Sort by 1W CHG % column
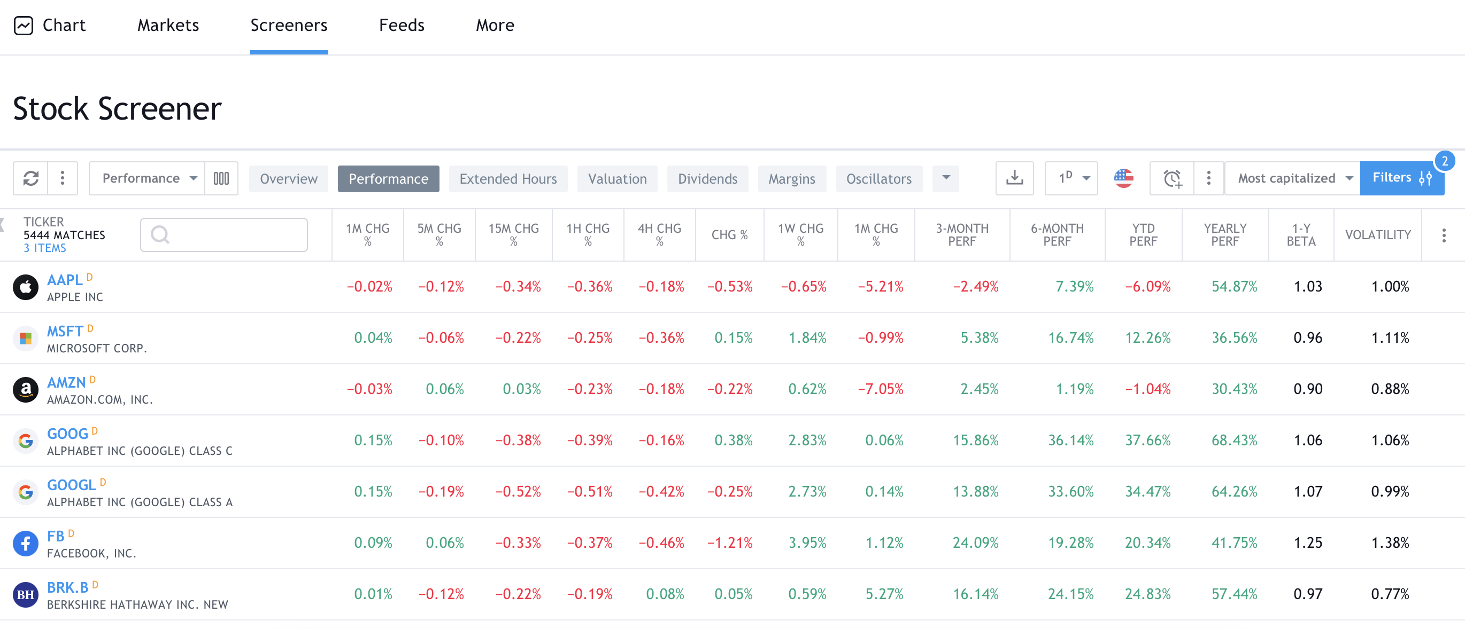The image size is (1465, 629). [x=801, y=235]
